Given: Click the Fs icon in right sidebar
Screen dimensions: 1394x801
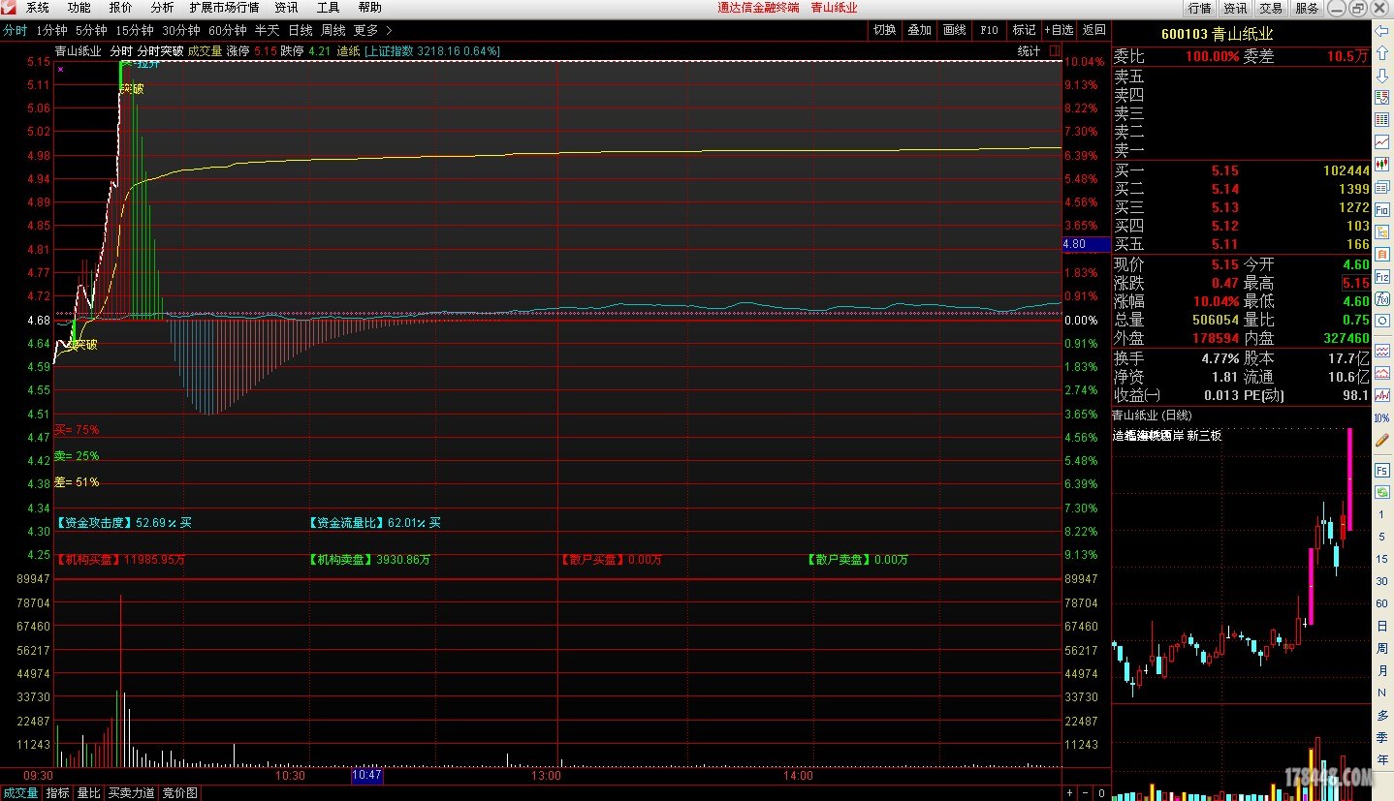Looking at the screenshot, I should [1382, 469].
